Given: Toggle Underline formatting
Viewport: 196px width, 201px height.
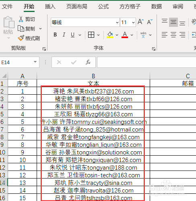Looking at the screenshot, I should point(72,35).
